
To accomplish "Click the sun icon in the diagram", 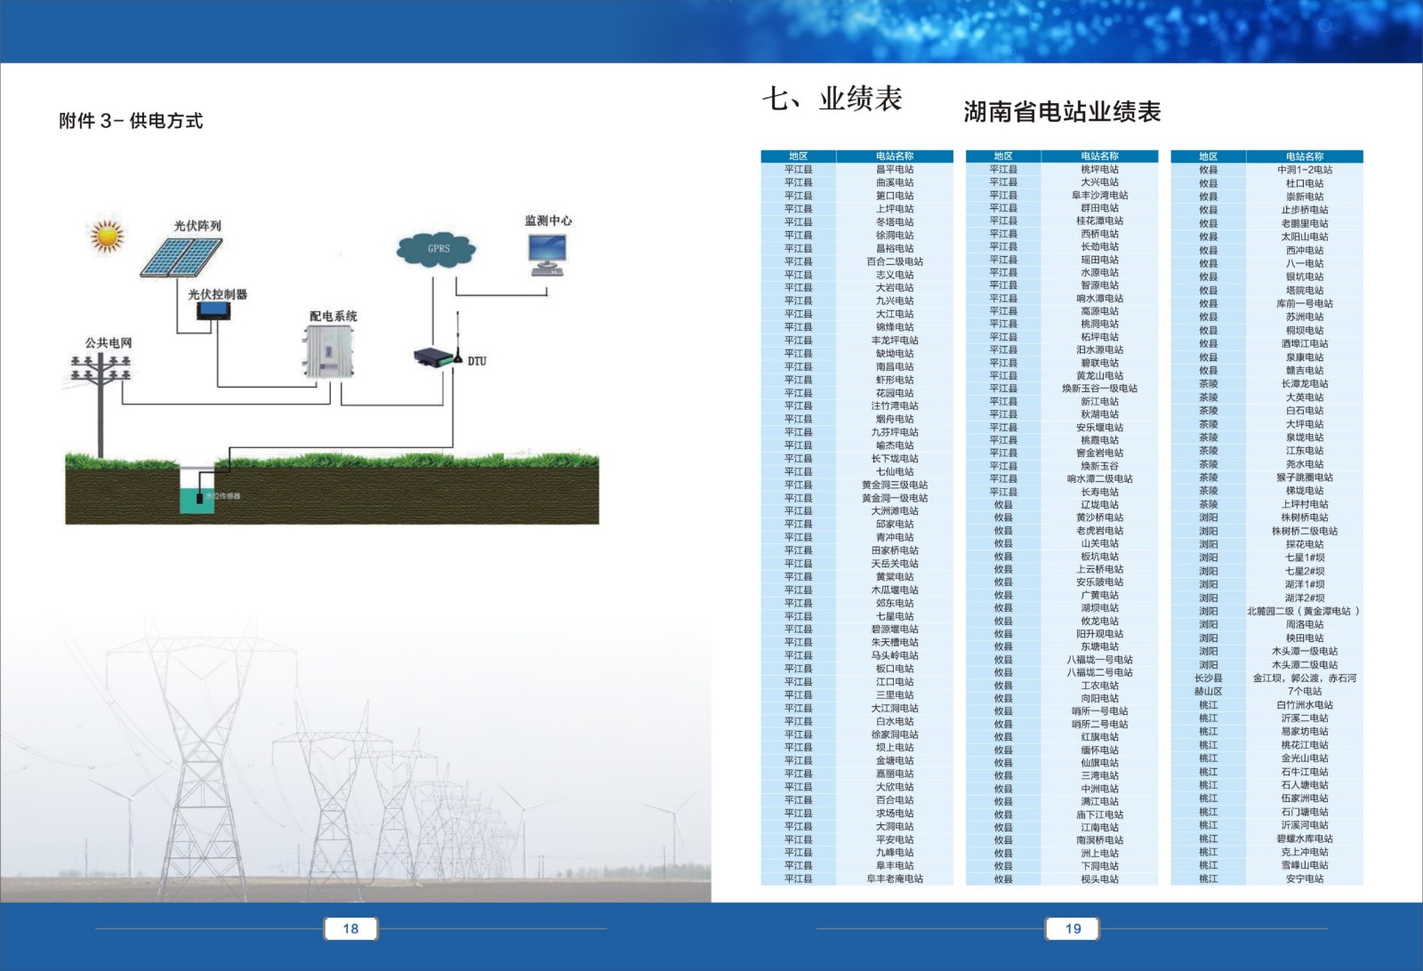I will 108,237.
